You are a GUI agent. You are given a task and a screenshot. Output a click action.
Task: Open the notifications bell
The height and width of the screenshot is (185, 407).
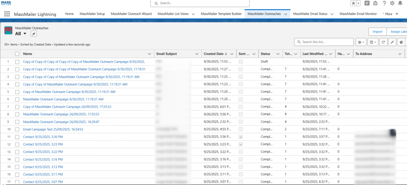[x=399, y=3]
